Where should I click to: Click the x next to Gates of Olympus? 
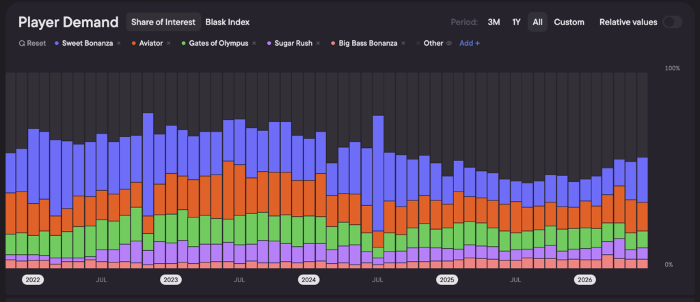click(x=254, y=44)
